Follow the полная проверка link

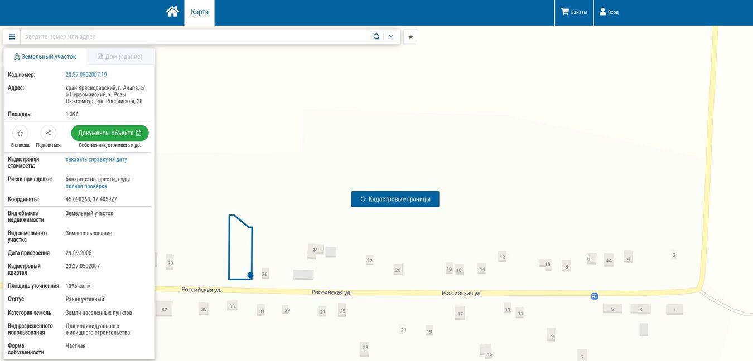(86, 186)
